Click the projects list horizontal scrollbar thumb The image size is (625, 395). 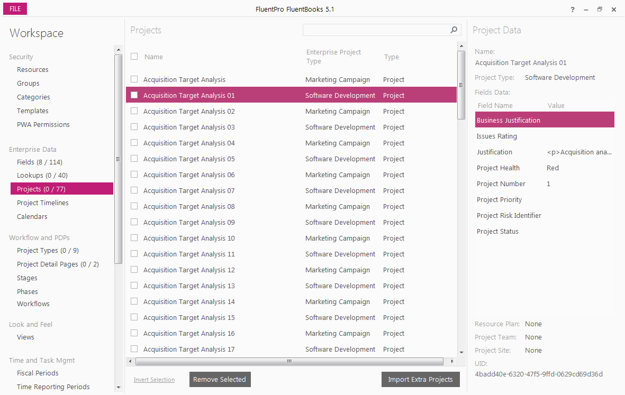click(289, 361)
